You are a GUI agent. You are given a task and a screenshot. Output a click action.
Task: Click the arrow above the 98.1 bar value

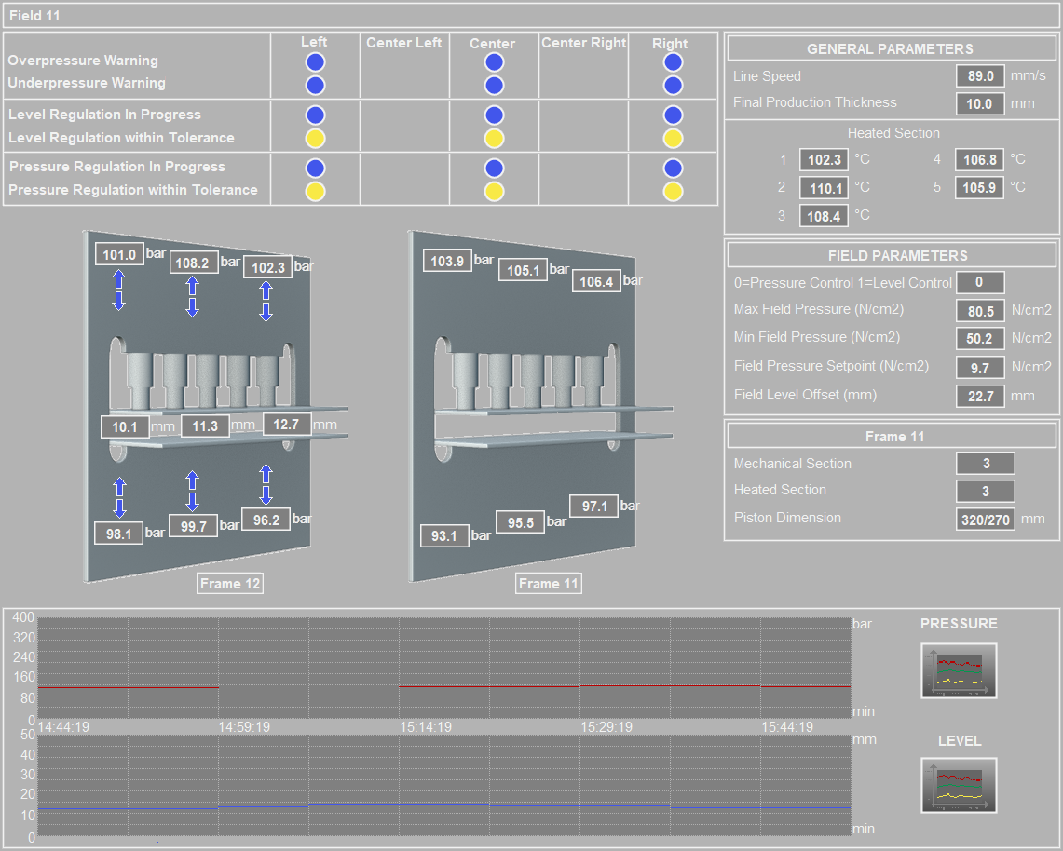pyautogui.click(x=119, y=497)
